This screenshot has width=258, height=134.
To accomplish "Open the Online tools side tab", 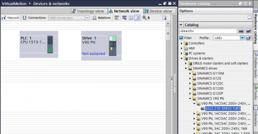I will [255, 65].
